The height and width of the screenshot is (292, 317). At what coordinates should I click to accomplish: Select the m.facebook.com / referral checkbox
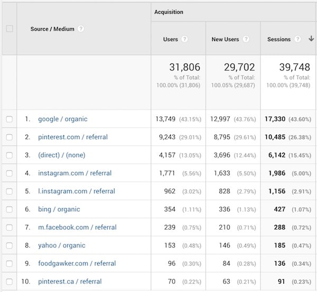pyautogui.click(x=10, y=228)
